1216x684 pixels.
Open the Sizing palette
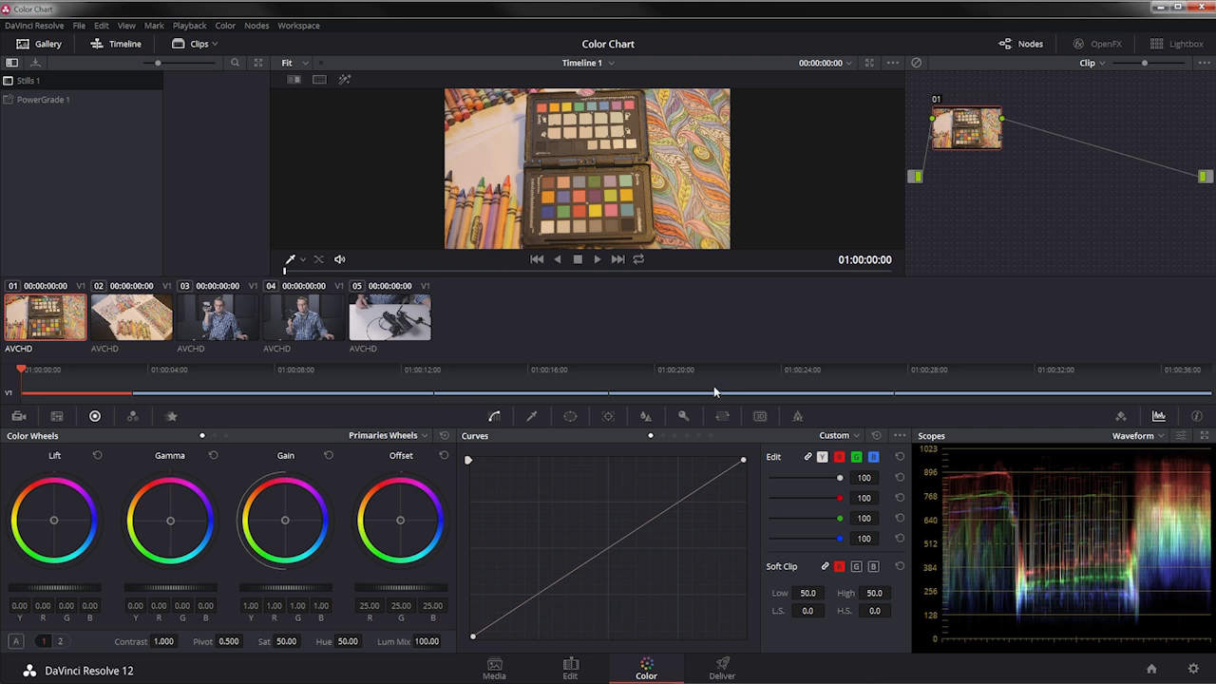pyautogui.click(x=722, y=416)
